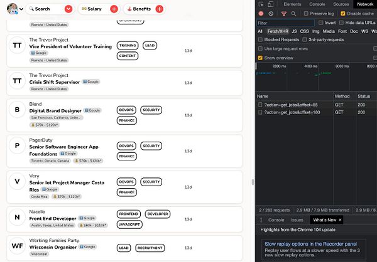Enable Use large request rows
The width and height of the screenshot is (377, 262).
click(x=260, y=49)
